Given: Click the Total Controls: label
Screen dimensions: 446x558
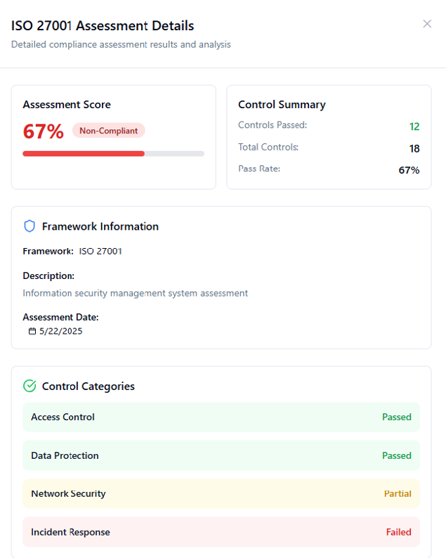Looking at the screenshot, I should click(x=268, y=147).
